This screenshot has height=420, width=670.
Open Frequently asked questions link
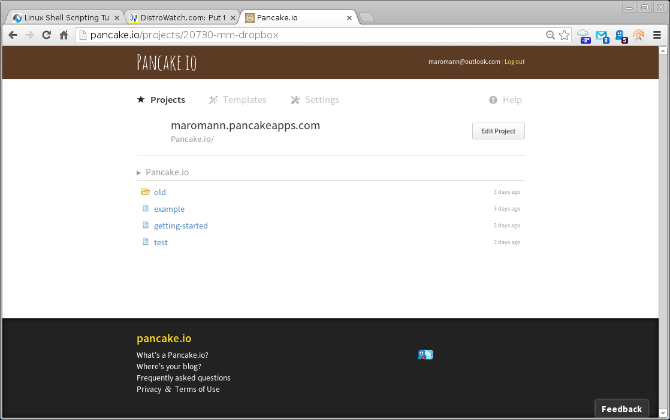click(x=183, y=378)
